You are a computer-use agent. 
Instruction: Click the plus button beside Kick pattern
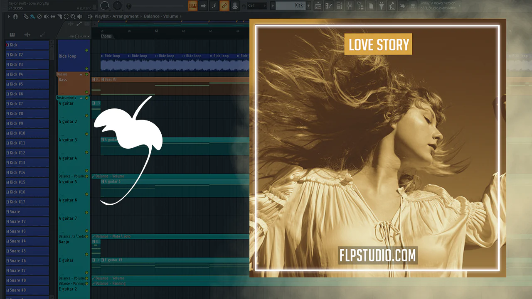[308, 6]
